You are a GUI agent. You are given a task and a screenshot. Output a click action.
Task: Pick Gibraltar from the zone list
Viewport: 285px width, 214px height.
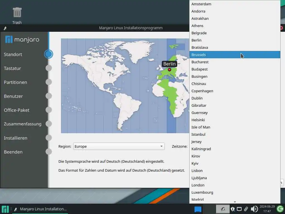pos(235,105)
